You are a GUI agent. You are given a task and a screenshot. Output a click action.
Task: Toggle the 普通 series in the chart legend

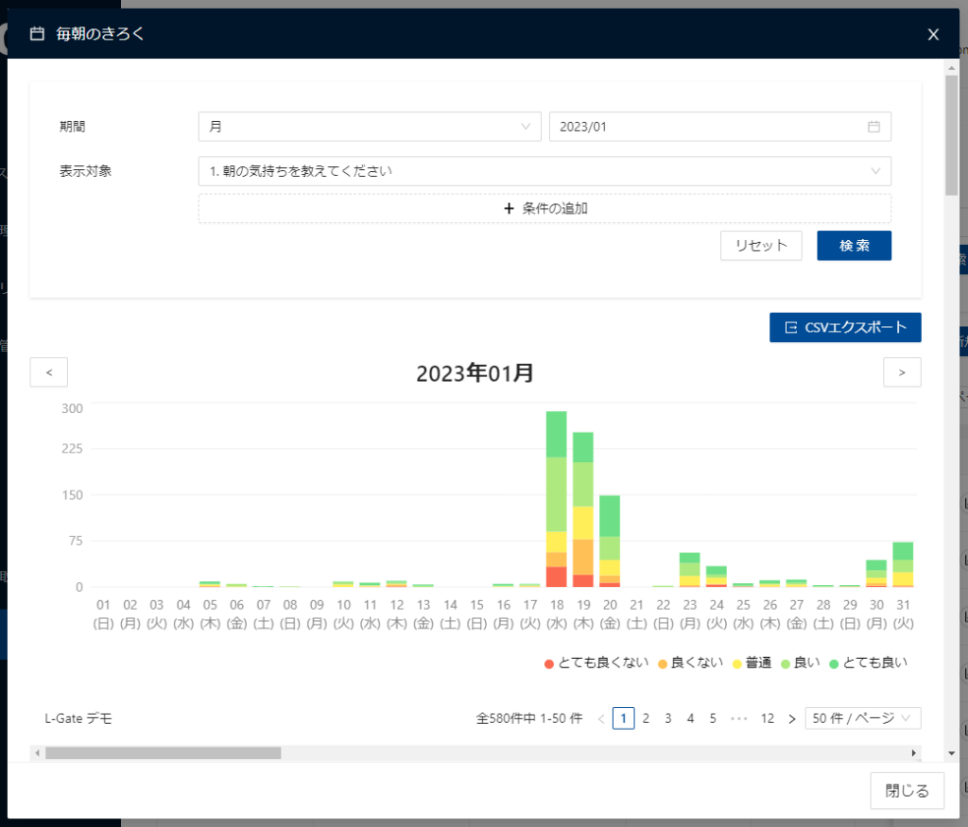pos(752,662)
